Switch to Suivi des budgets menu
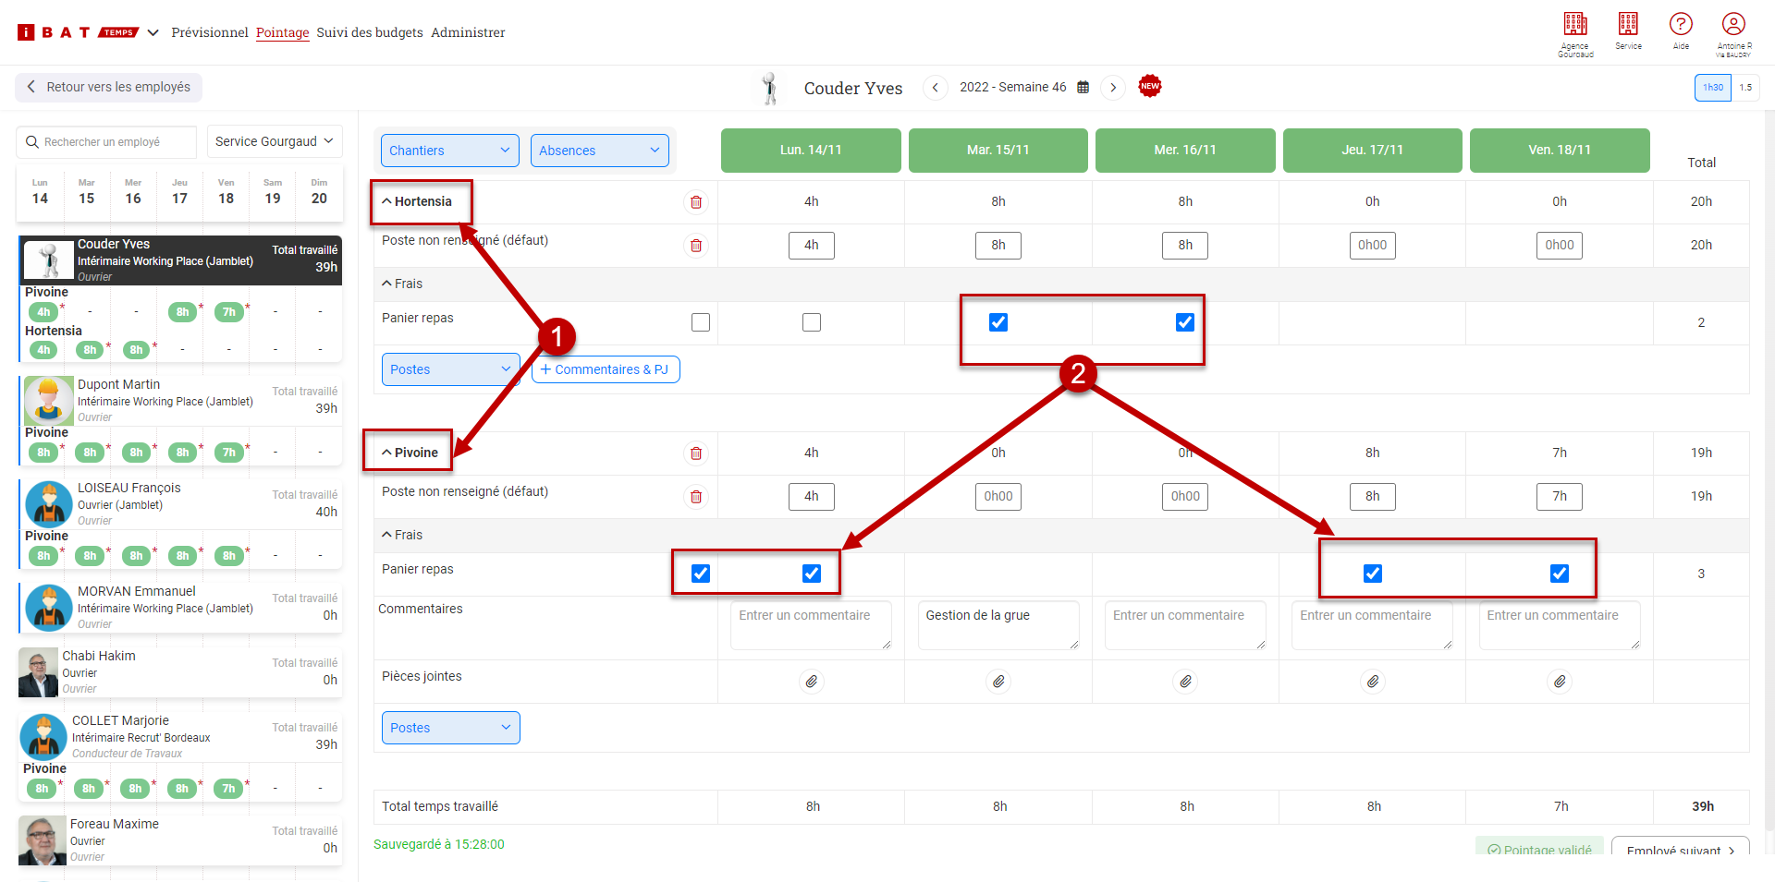Viewport: 1775px width, 882px height. [x=369, y=32]
